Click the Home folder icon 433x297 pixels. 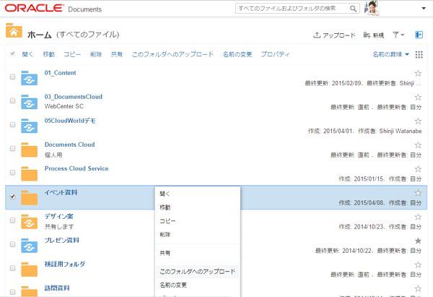pos(14,30)
